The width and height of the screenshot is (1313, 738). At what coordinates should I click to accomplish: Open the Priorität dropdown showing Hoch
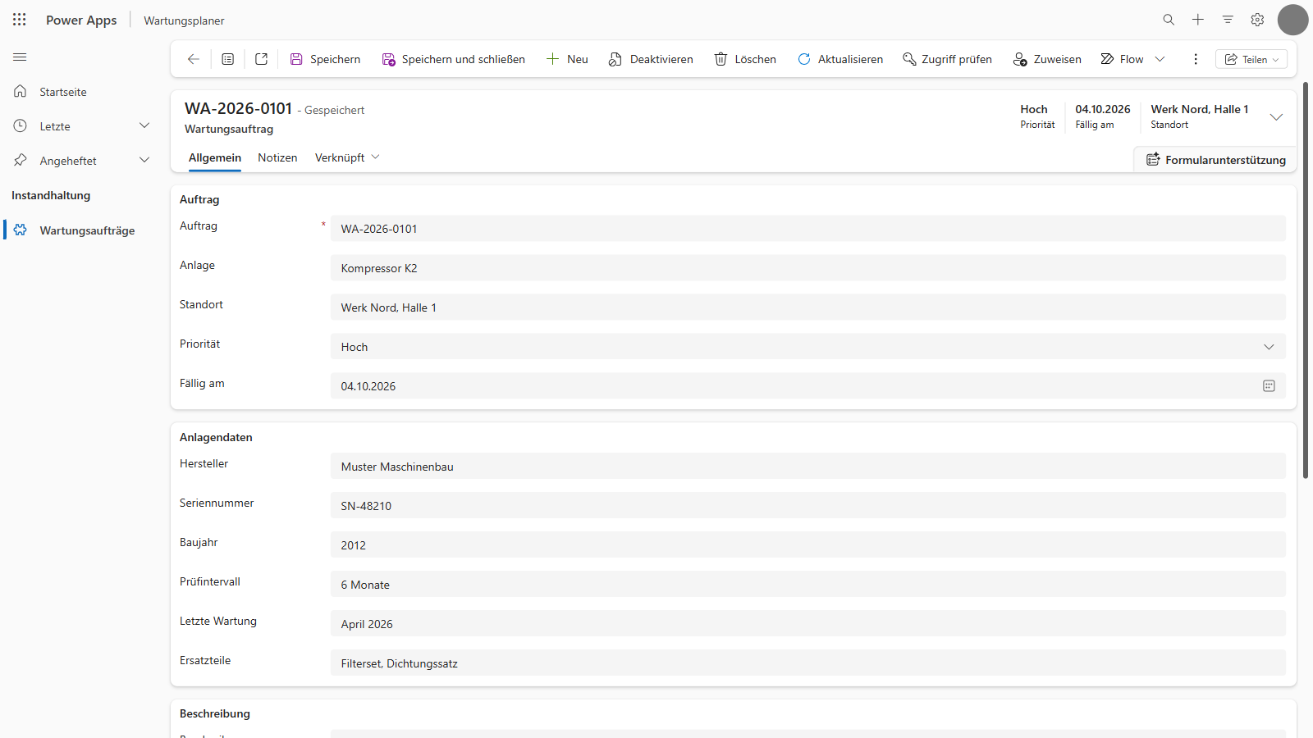click(x=807, y=347)
